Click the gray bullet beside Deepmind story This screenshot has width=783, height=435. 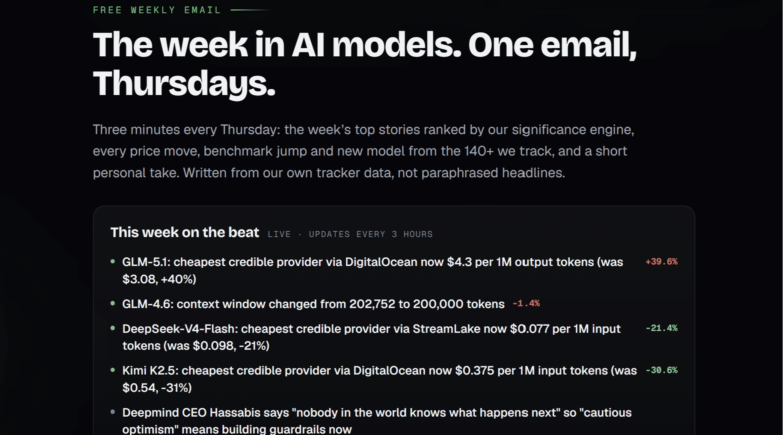113,412
